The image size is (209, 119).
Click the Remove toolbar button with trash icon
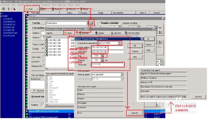click(x=57, y=9)
